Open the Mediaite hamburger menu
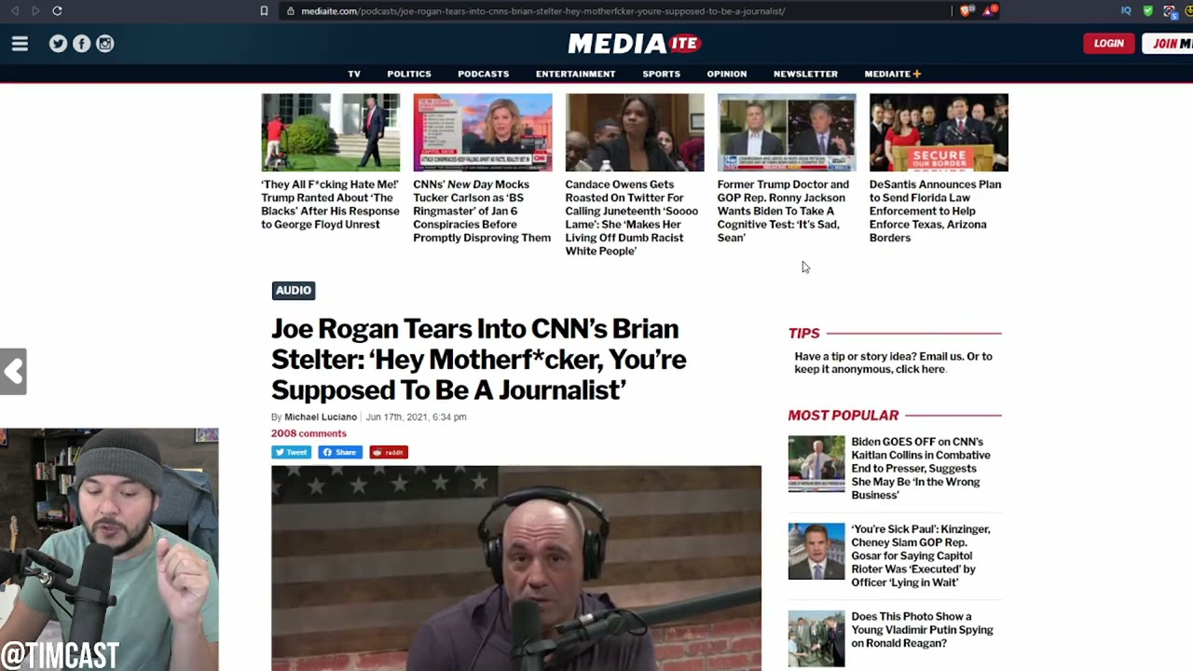 [x=20, y=44]
